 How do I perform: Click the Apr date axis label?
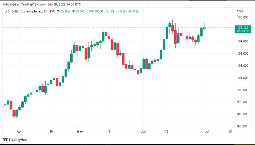point(19,131)
